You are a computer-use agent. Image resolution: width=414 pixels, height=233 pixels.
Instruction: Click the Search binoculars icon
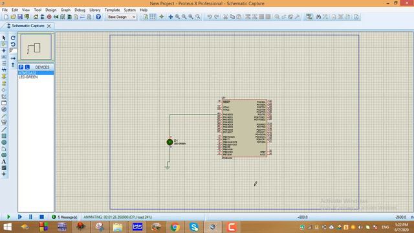[318, 17]
